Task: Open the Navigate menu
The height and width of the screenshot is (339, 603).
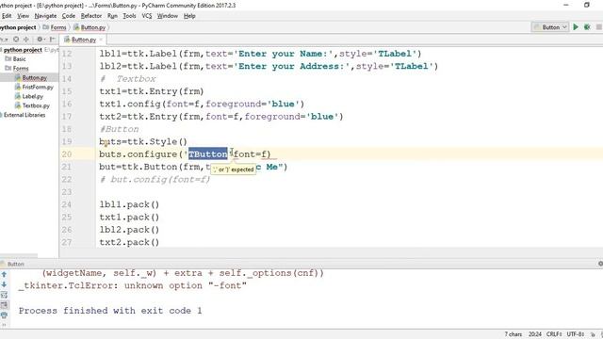Action: point(45,16)
